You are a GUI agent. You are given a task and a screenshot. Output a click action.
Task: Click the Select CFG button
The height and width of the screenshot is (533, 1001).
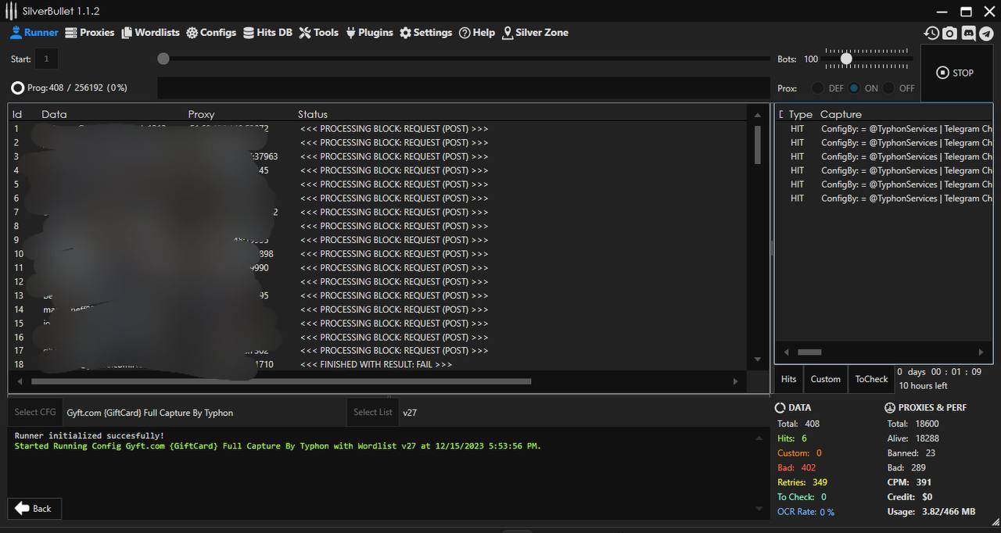pos(35,413)
